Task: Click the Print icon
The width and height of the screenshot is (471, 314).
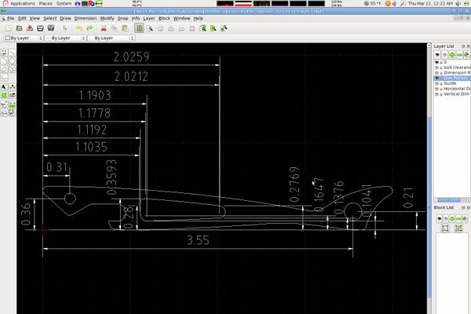Action: [40, 28]
